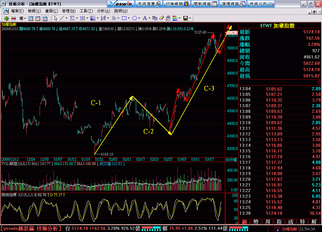Open the 工具(T) menu
Image resolution: width=322 pixels, height=232 pixels.
[86, 11]
